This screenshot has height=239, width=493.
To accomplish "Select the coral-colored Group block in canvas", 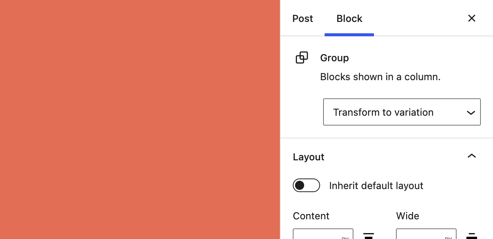I will pyautogui.click(x=140, y=119).
